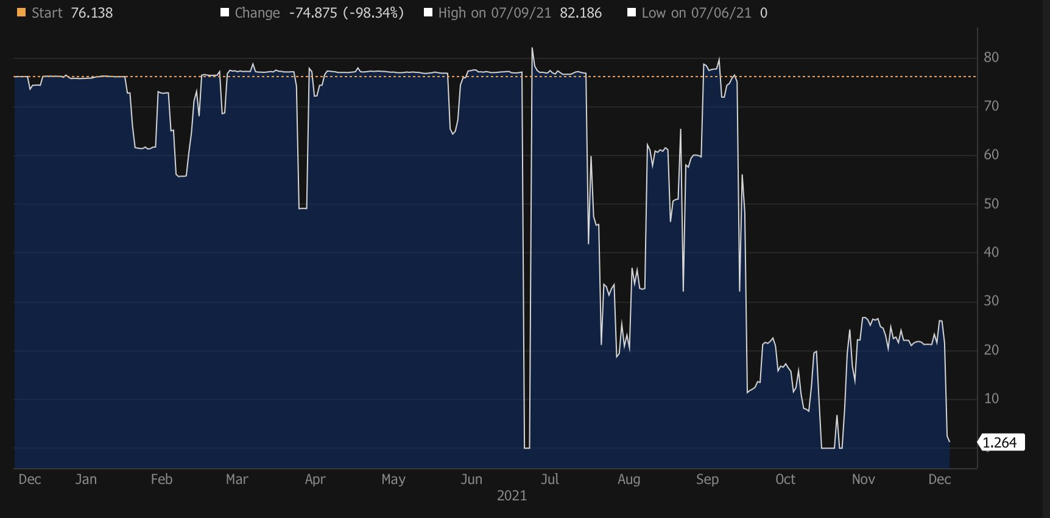Select the Change value -74.875 (-98.34%)
Image resolution: width=1050 pixels, height=518 pixels.
click(346, 13)
